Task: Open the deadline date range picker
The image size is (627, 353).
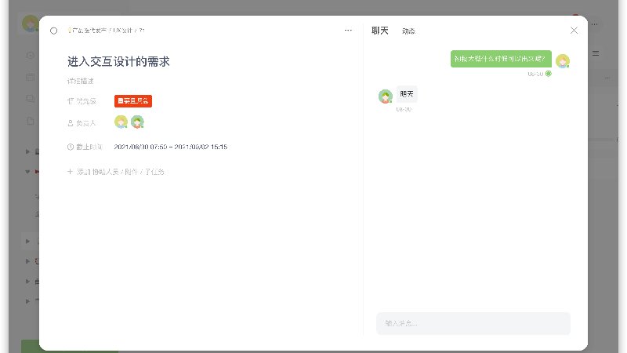Action: (x=171, y=147)
